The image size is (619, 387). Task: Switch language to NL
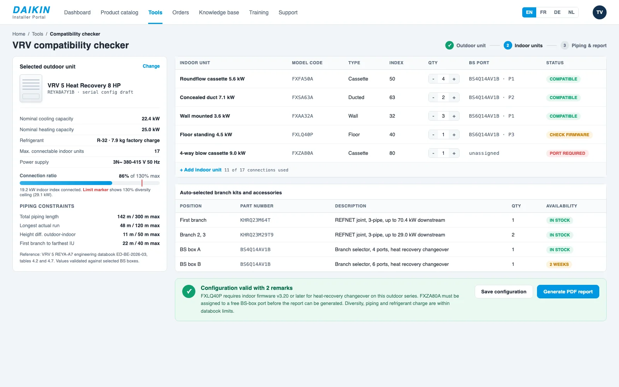(x=571, y=12)
